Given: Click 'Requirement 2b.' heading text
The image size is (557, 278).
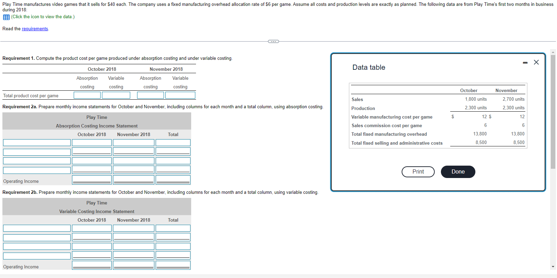Looking at the screenshot, I should [x=20, y=192].
